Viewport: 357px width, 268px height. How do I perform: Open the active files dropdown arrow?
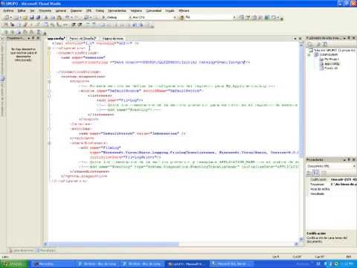pos(295,39)
